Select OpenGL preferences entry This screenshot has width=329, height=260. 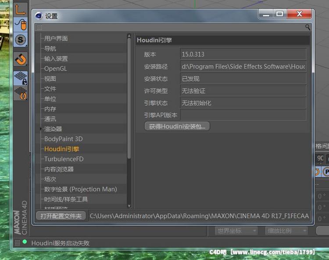click(56, 69)
